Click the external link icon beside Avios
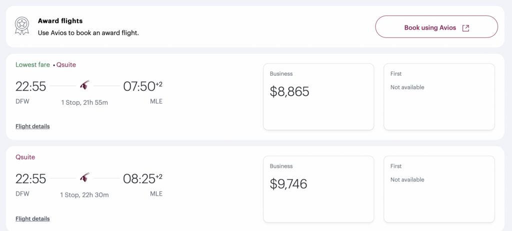Screen dimensions: 512x231 coord(465,28)
